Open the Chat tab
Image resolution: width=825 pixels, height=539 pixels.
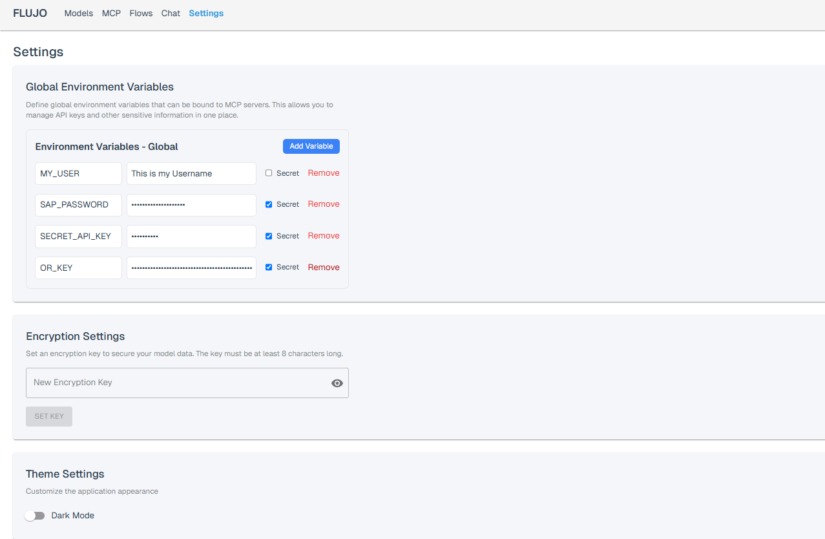pyautogui.click(x=171, y=13)
